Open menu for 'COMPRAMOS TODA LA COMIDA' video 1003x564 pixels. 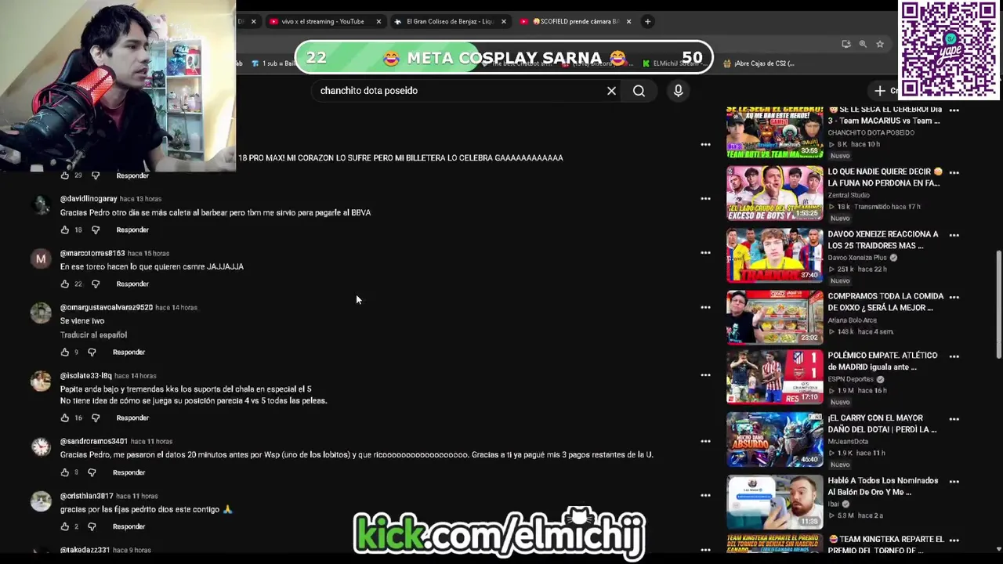pos(954,297)
